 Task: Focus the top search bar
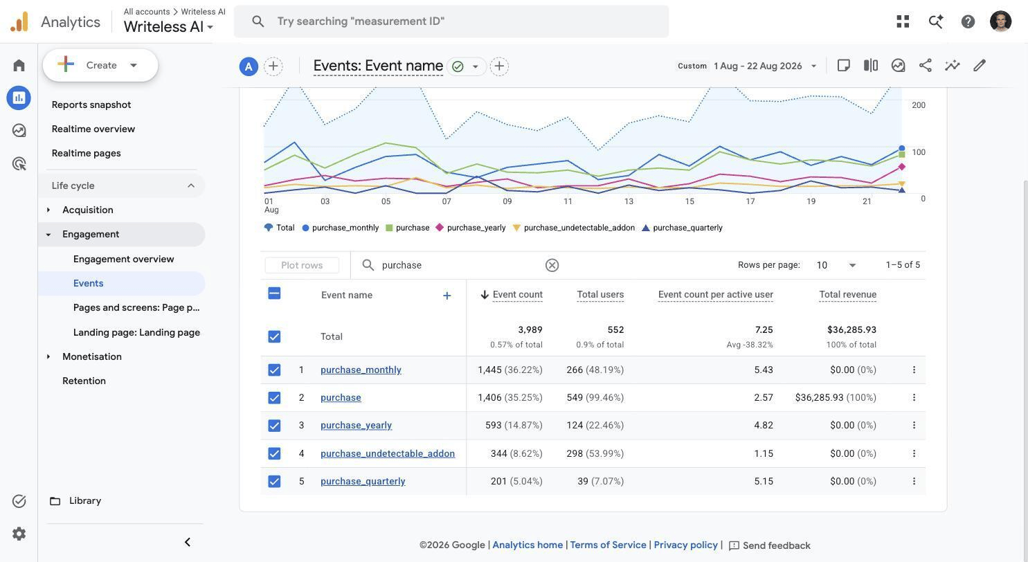[x=451, y=21]
